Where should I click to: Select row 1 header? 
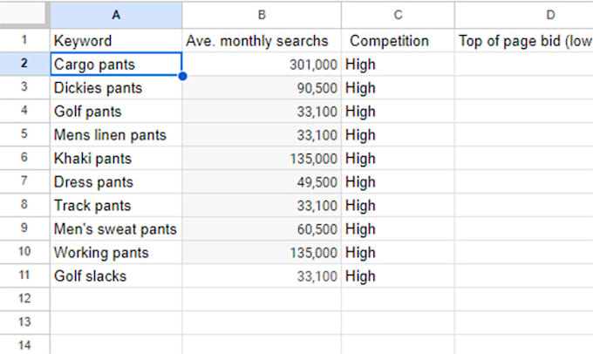coord(24,40)
